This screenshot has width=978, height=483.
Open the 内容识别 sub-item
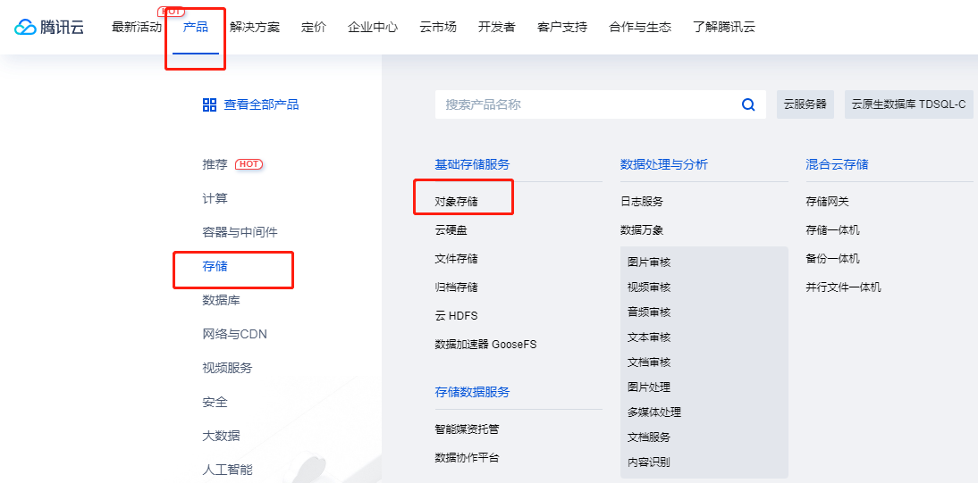pos(649,462)
